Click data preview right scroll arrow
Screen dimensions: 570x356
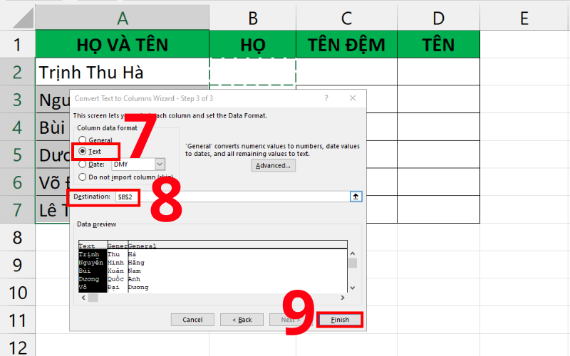pos(343,298)
